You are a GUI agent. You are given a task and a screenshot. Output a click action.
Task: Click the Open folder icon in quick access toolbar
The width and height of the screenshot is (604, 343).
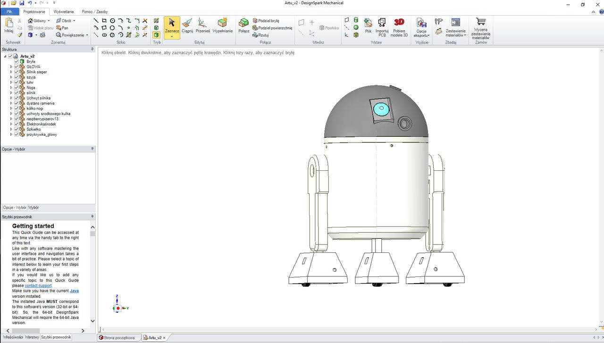click(x=14, y=3)
